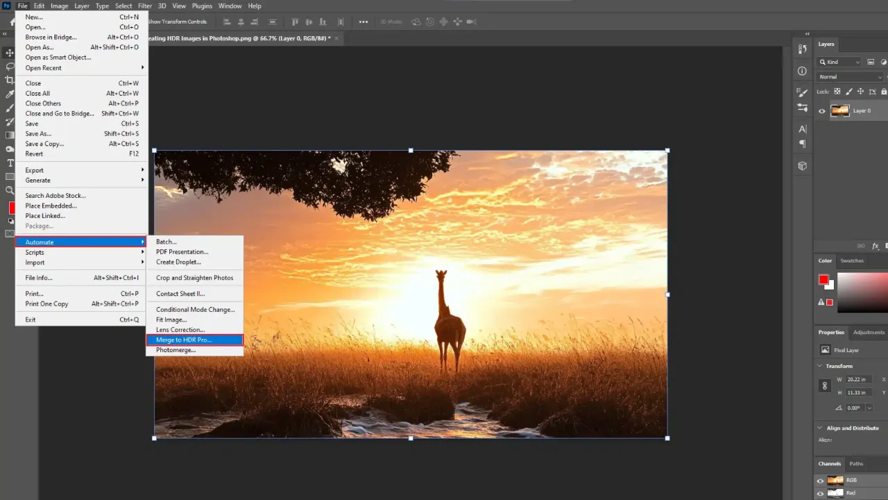
Task: Open the Paragraph panel icon
Action: (x=803, y=142)
